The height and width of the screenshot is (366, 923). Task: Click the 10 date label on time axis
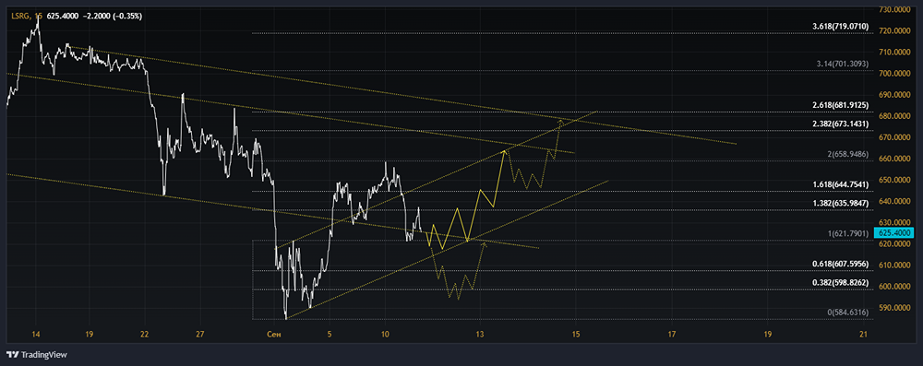385,335
